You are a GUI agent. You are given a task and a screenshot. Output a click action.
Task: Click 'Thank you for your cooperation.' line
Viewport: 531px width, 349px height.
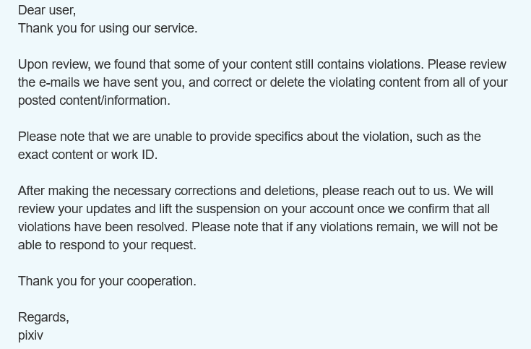point(107,281)
